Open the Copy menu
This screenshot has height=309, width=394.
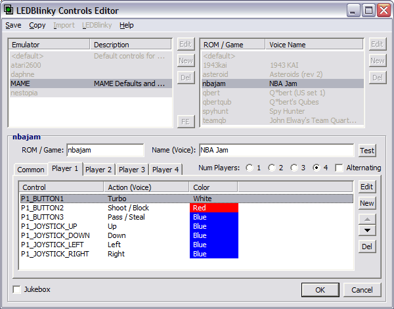(37, 25)
